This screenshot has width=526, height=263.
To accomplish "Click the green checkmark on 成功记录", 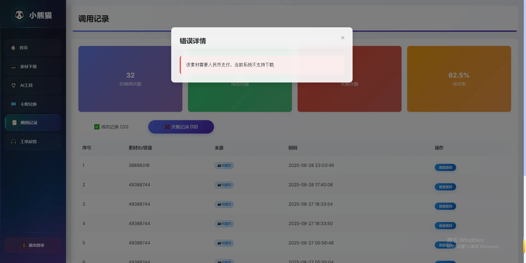I will coord(97,127).
